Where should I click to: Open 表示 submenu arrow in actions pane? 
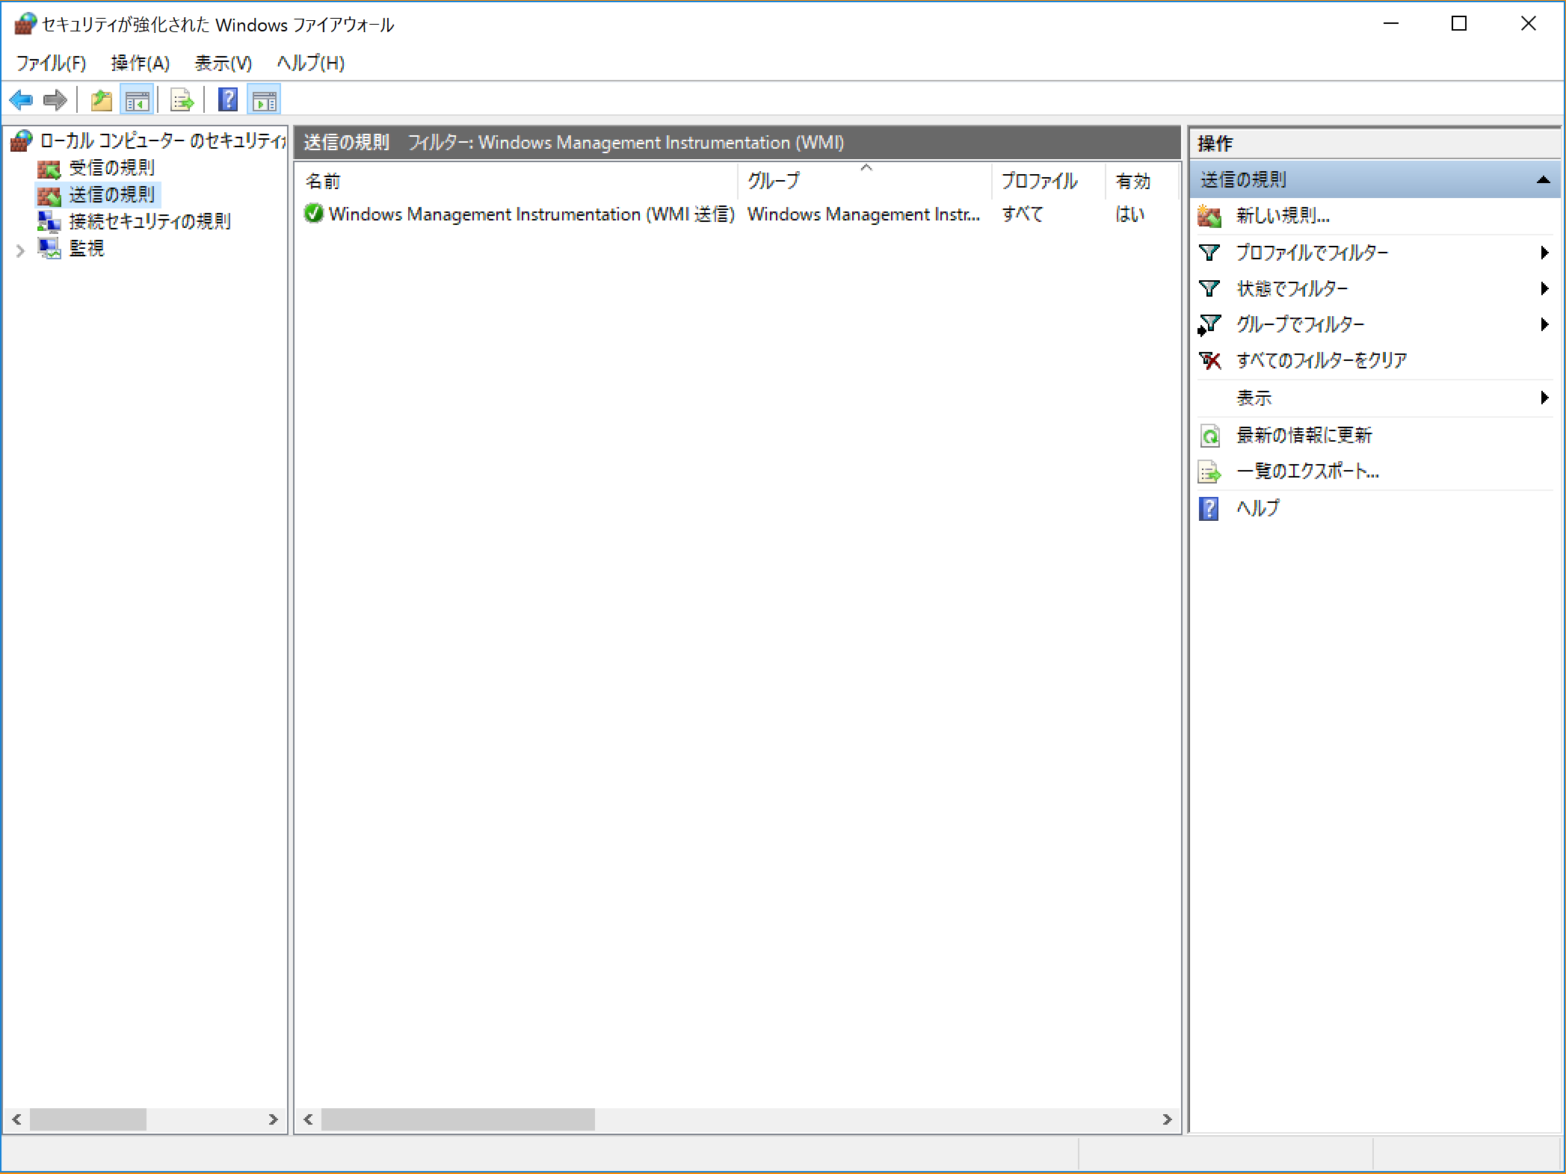coord(1544,398)
